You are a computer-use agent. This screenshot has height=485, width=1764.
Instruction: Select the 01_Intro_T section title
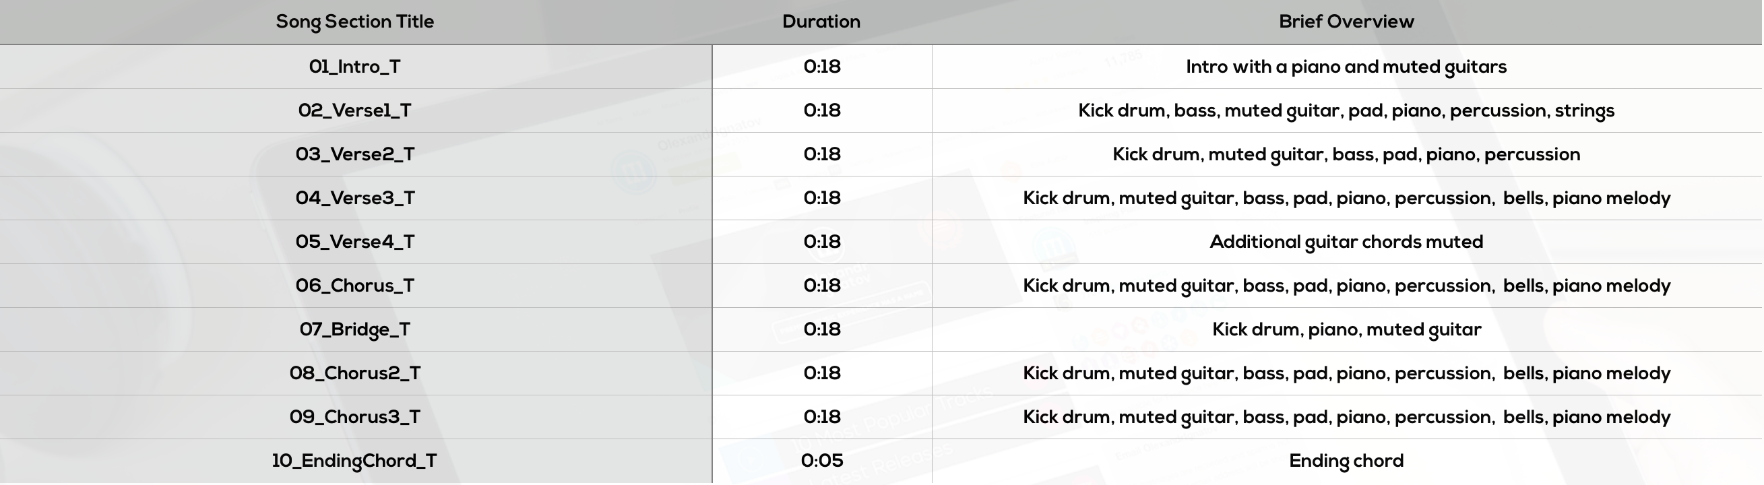coord(354,67)
